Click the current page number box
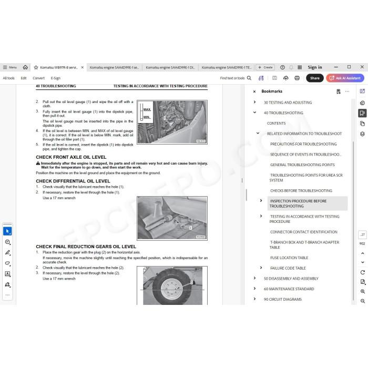368x368 pixels. [x=362, y=234]
